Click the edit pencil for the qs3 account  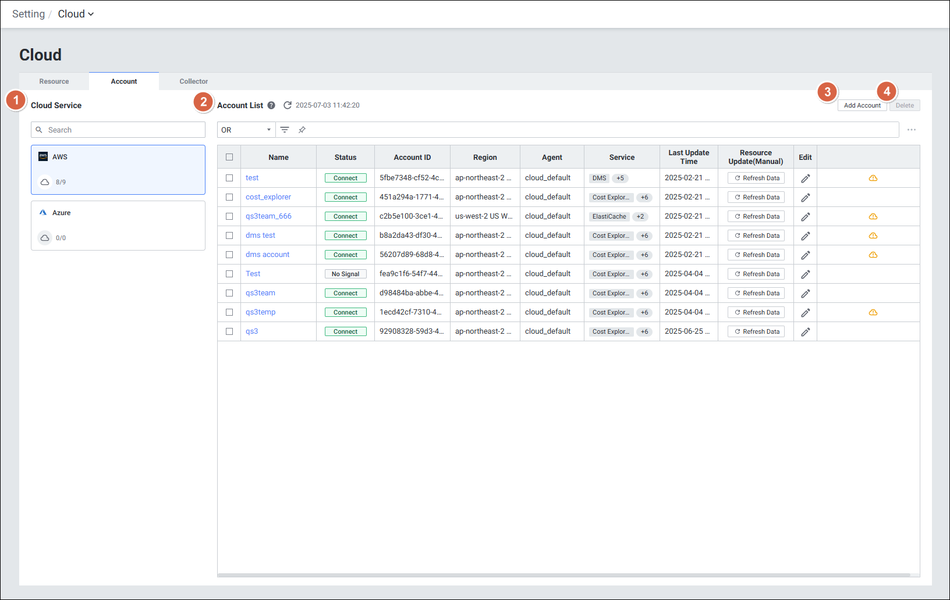click(805, 332)
